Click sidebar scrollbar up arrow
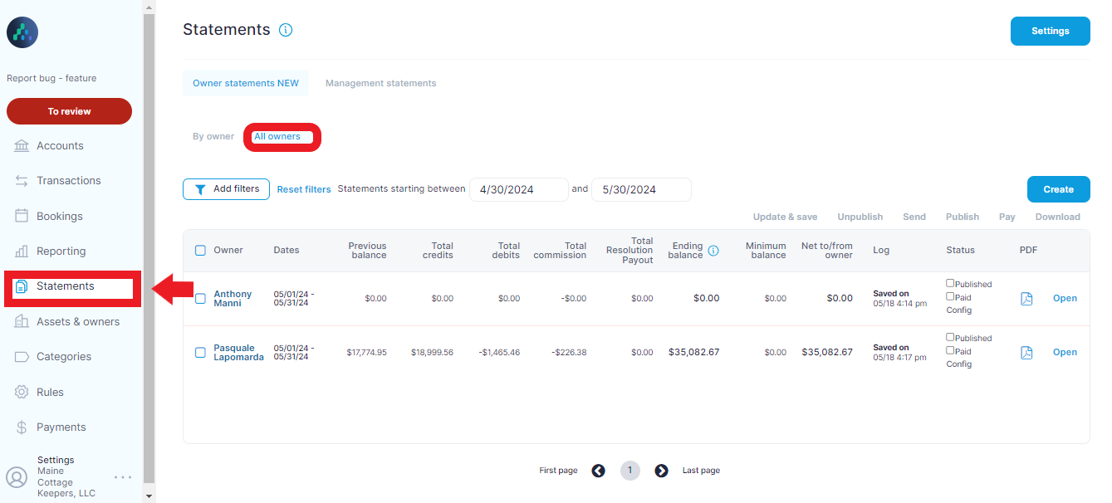 (149, 7)
